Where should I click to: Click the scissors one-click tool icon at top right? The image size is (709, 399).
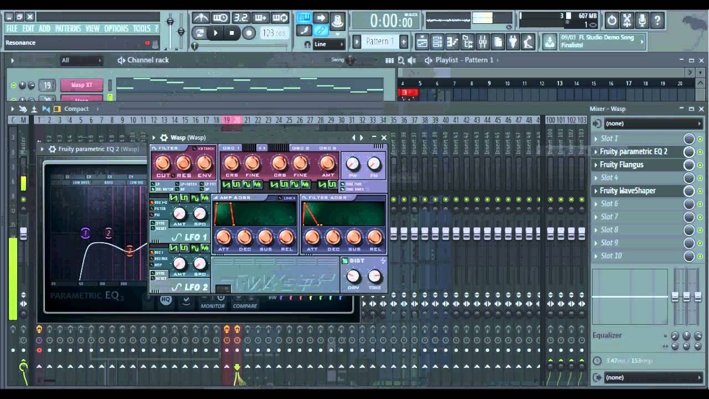pos(627,21)
